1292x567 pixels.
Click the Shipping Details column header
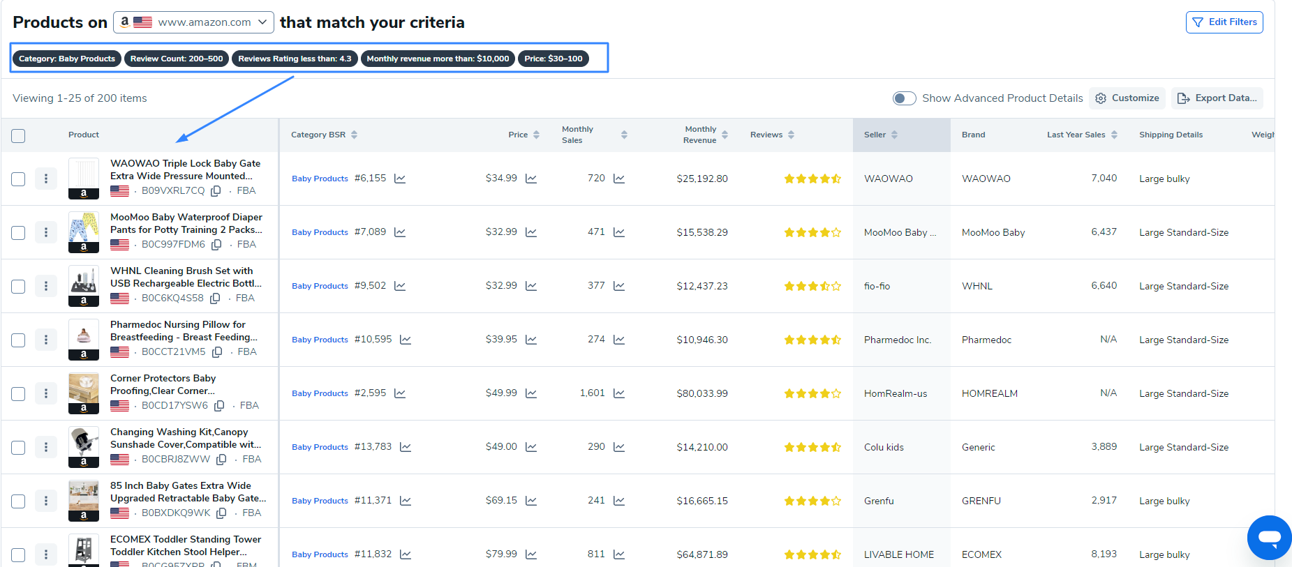[x=1171, y=135]
